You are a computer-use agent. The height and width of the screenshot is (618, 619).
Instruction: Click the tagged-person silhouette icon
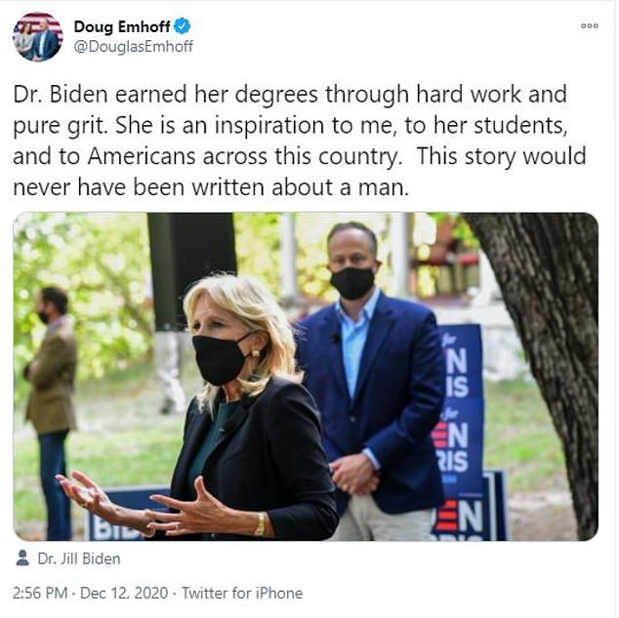click(x=22, y=558)
